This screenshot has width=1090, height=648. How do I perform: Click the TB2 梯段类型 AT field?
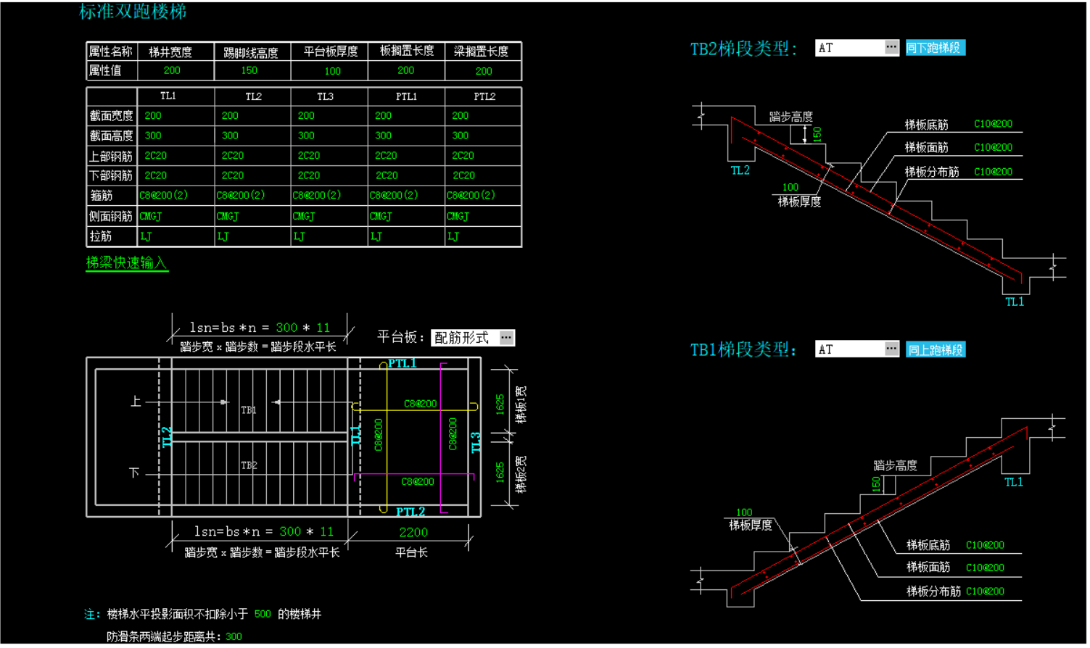[x=850, y=48]
